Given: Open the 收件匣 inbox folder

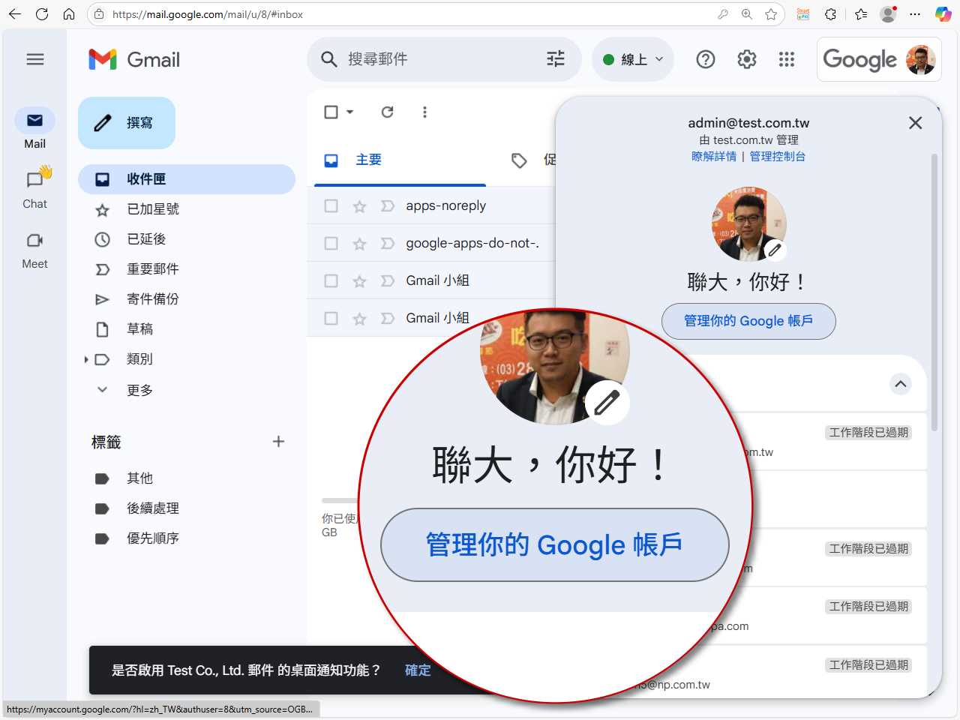Looking at the screenshot, I should pyautogui.click(x=187, y=179).
